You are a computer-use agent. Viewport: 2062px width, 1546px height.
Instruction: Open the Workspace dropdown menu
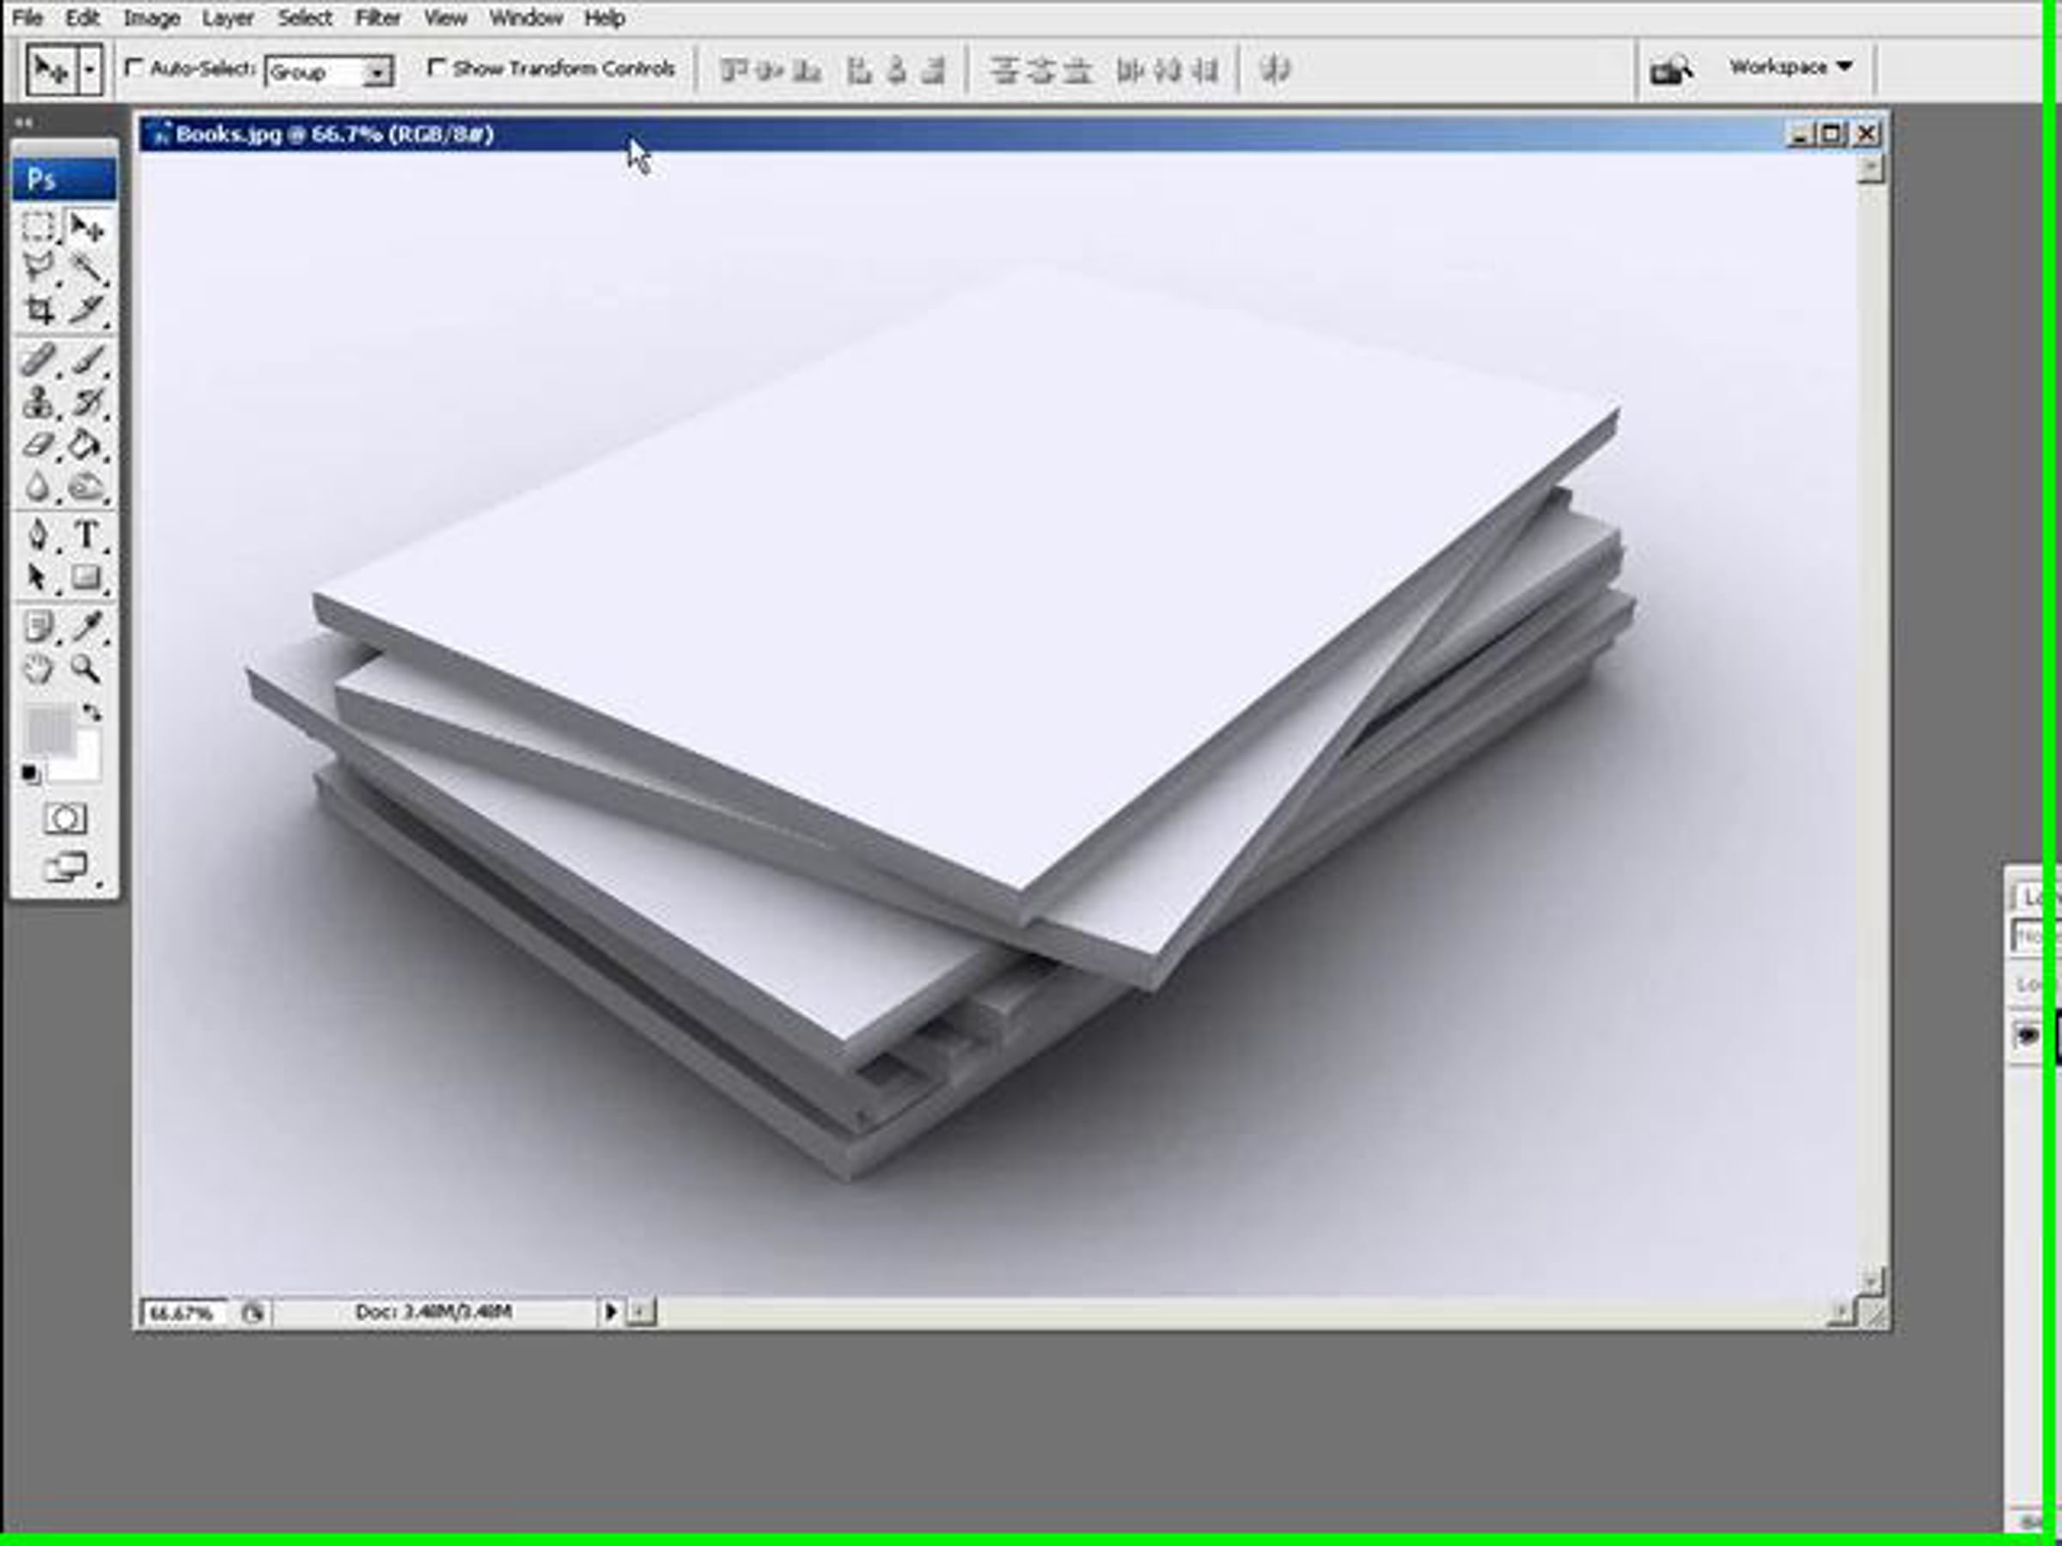tap(1790, 67)
